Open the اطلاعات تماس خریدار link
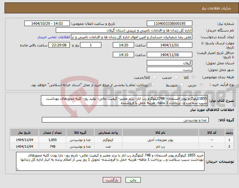This screenshot has height=188, width=239. coord(54,37)
